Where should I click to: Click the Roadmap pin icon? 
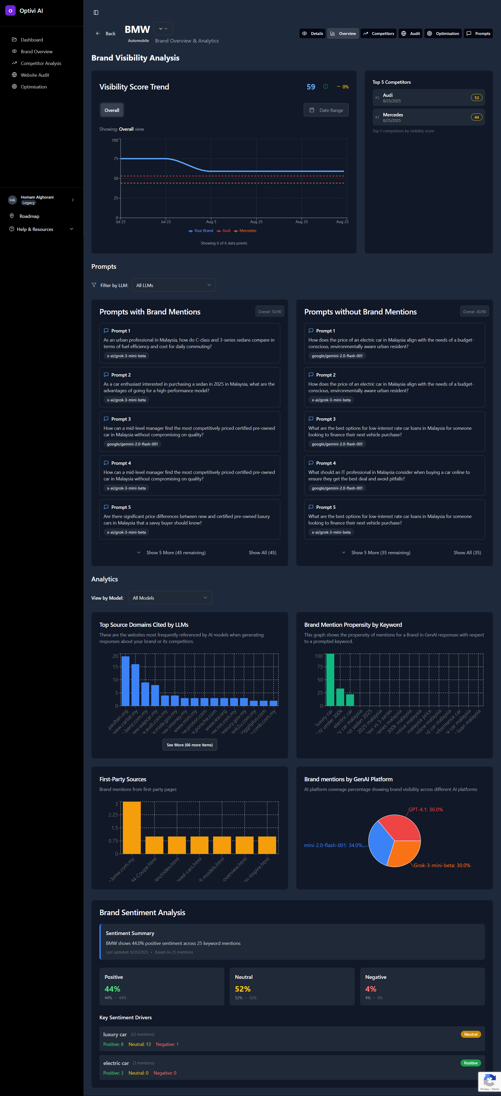[x=12, y=216]
